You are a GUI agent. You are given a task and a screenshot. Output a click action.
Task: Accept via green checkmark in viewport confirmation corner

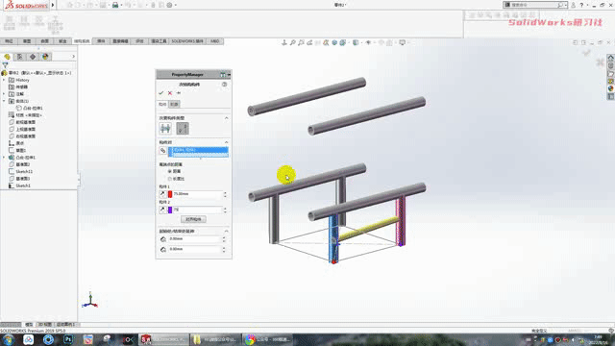point(587,53)
